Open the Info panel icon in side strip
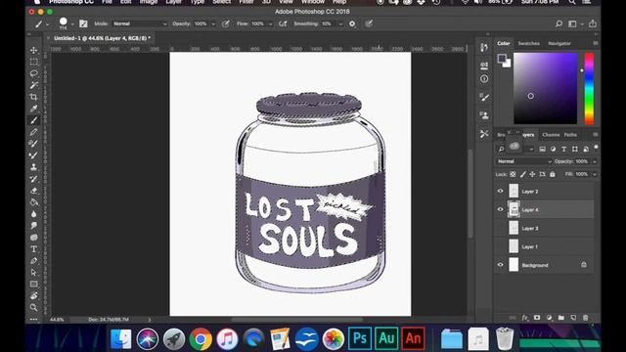 (x=484, y=79)
